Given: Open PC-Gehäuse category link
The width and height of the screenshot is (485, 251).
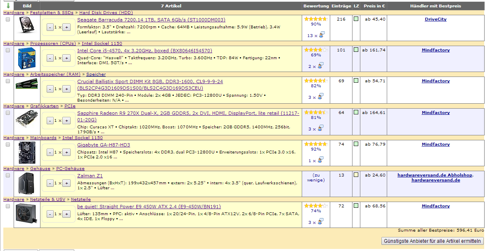Looking at the screenshot, I should 70,169.
